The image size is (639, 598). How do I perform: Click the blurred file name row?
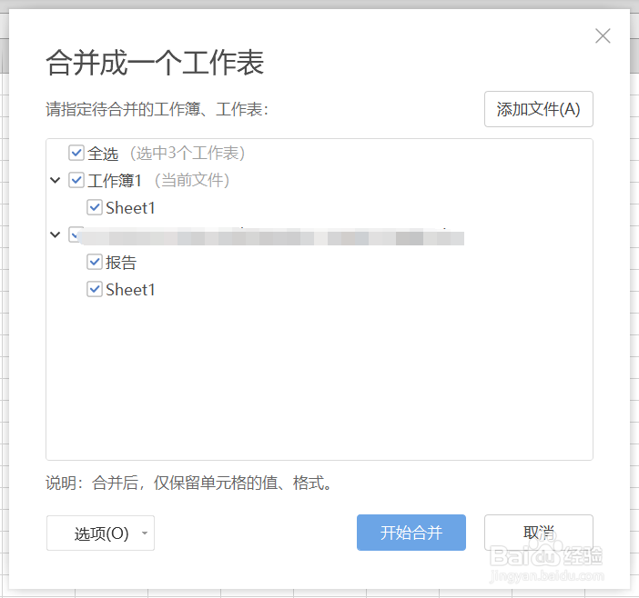[x=273, y=237]
